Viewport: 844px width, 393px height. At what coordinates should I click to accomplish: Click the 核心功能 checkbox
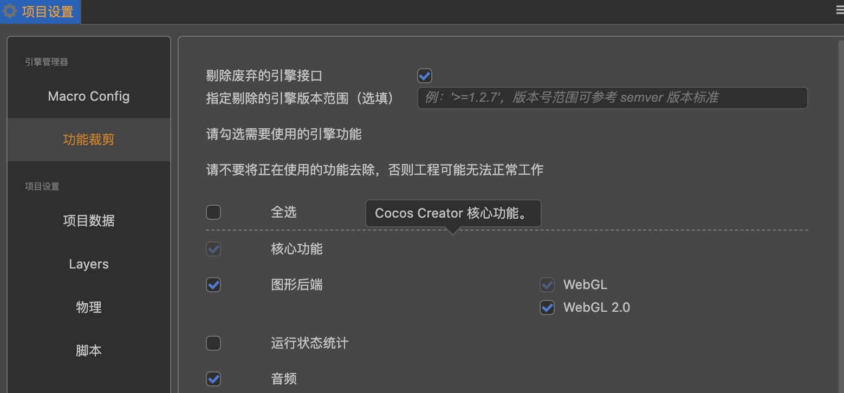[213, 249]
